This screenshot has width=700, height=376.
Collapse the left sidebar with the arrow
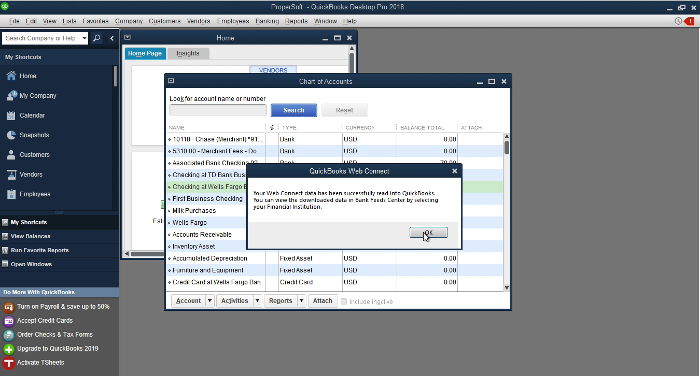point(112,38)
